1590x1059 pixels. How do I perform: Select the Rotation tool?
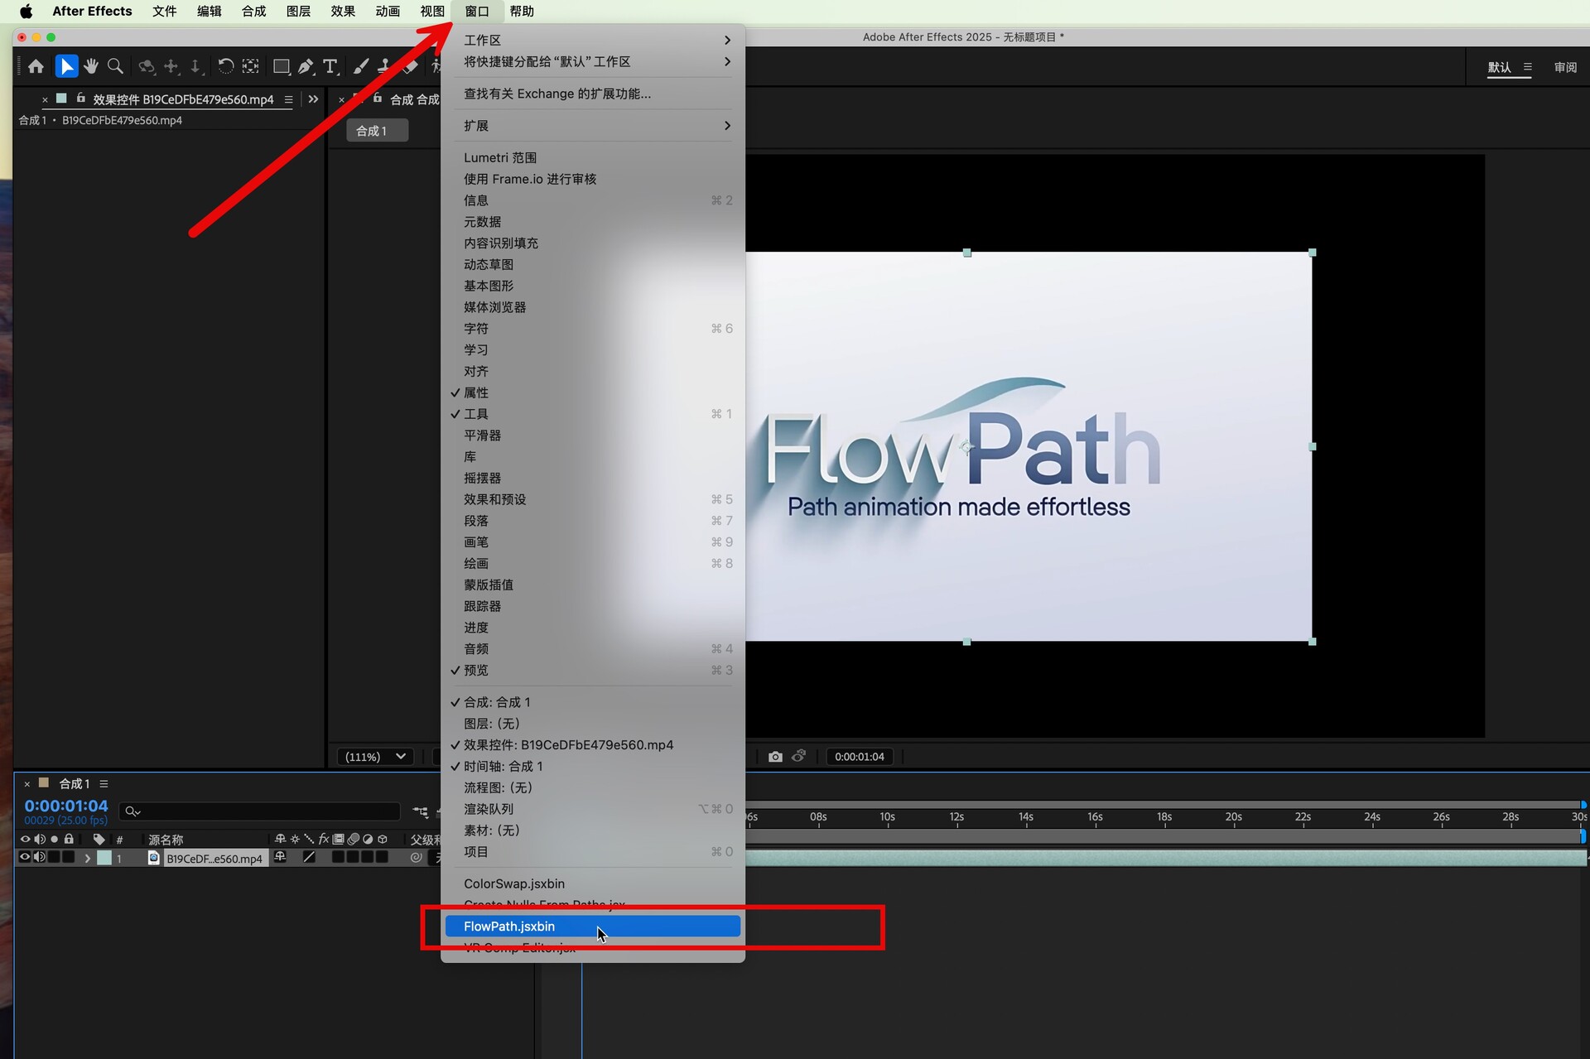225,66
